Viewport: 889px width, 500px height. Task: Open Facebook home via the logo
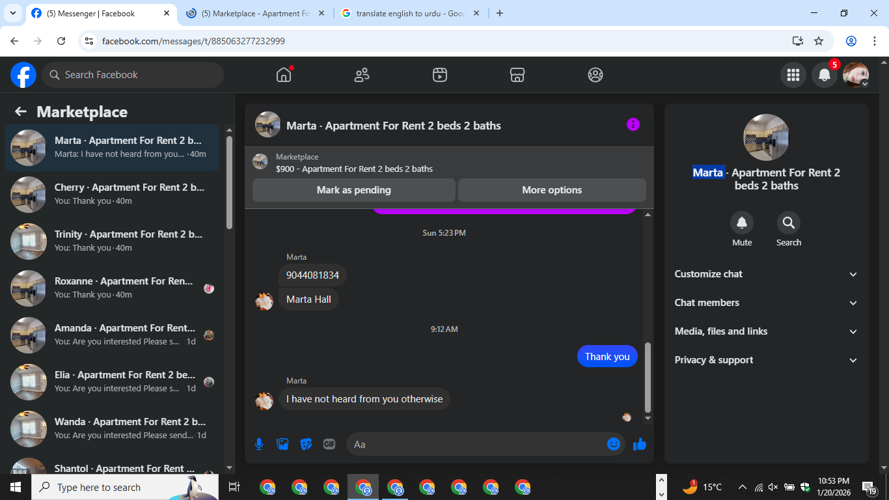(x=23, y=75)
